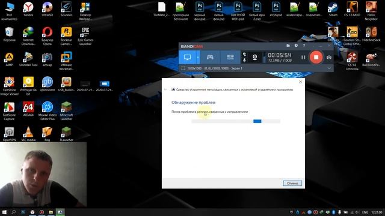Open VLC media player desktop icon

click(x=28, y=134)
